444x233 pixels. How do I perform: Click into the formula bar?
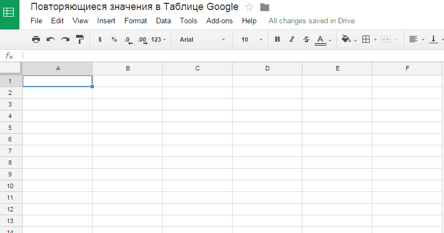point(232,55)
